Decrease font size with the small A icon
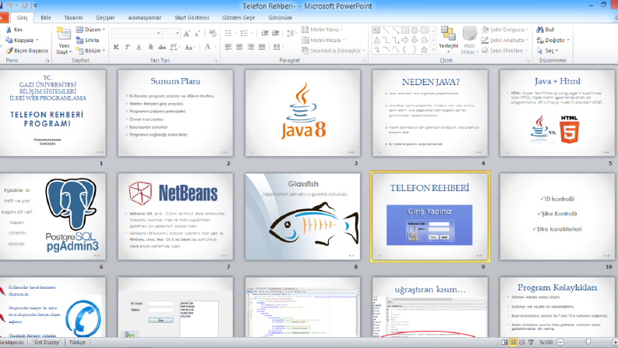This screenshot has height=348, width=618. click(x=197, y=34)
